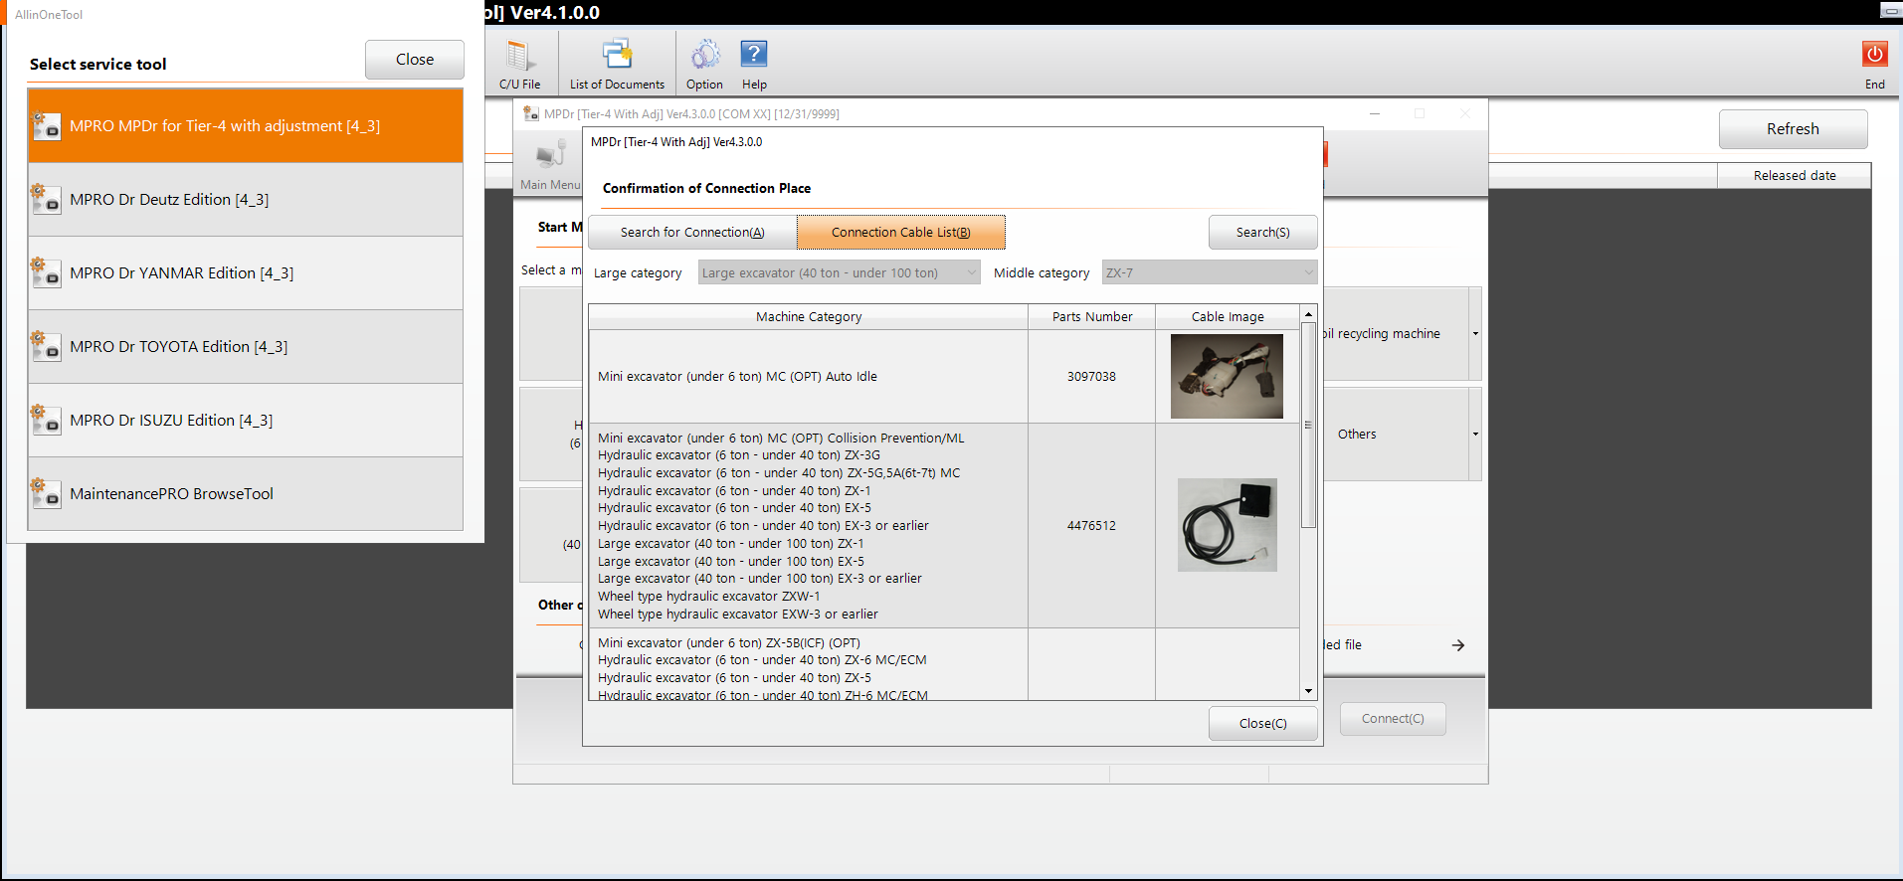Open List of Documents icon

tap(617, 56)
